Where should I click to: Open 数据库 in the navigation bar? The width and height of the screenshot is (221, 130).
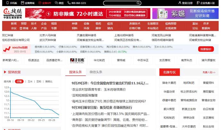(x=206, y=28)
